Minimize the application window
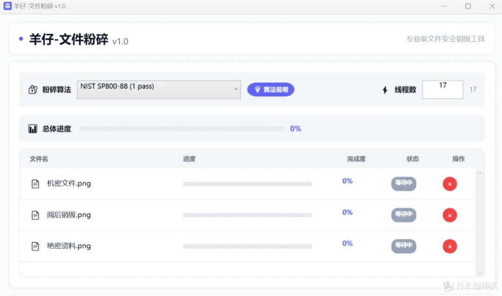This screenshot has width=502, height=296. 444,6
